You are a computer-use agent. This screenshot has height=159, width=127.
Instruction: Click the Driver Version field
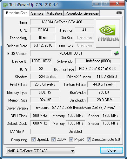pos(75,108)
